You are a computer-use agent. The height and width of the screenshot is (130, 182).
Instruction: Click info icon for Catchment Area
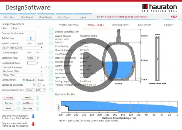51,57
